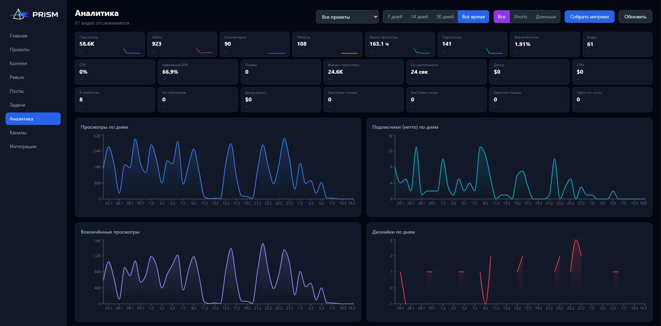Click the Карточки клики label
661x326 pixels.
point(589,93)
